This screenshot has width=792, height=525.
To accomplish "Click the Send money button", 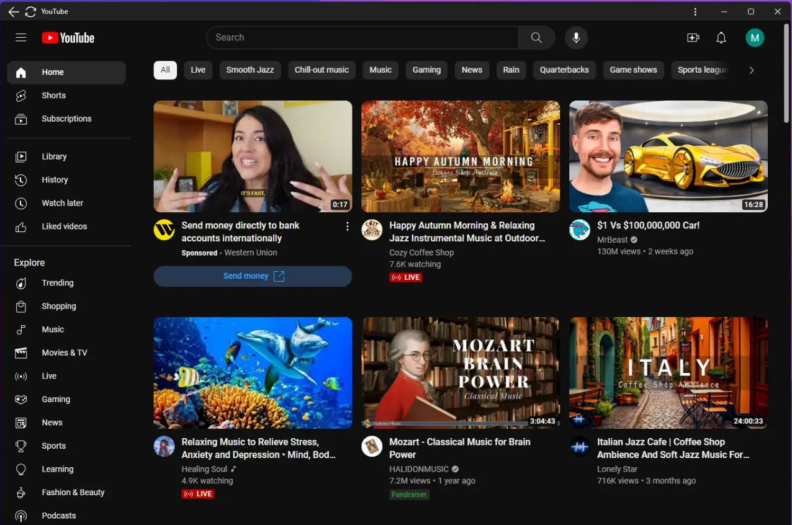I will [253, 276].
